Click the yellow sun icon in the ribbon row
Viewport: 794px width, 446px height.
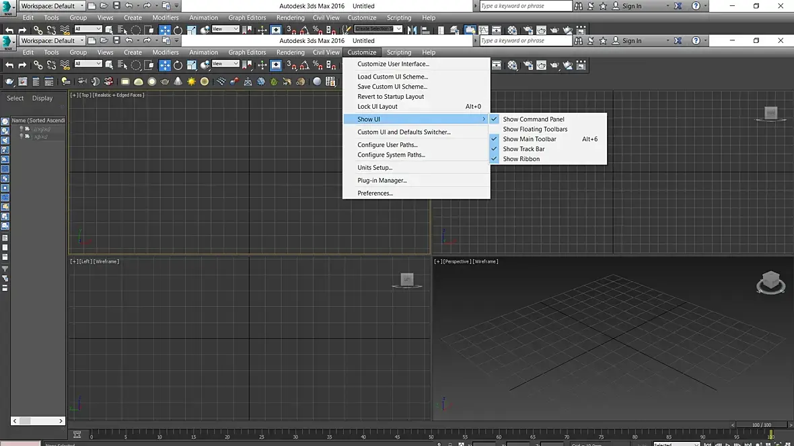pos(192,82)
